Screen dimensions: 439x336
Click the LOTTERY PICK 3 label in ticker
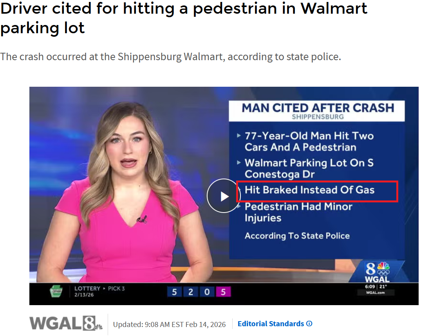(x=99, y=288)
